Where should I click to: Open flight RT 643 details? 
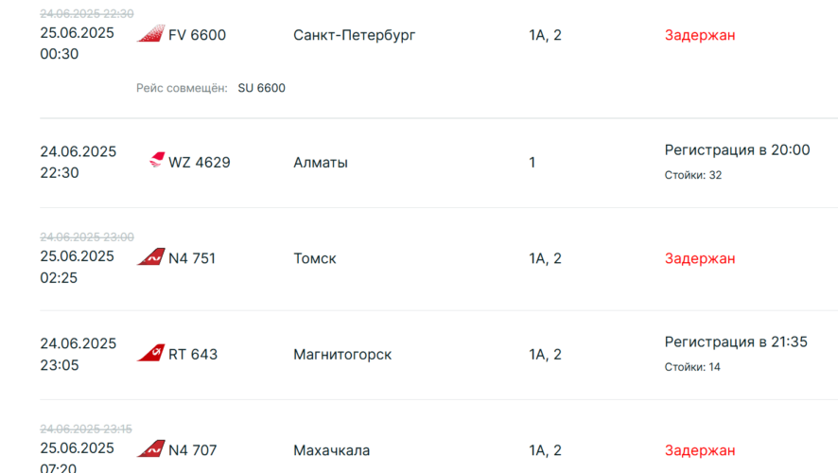193,354
